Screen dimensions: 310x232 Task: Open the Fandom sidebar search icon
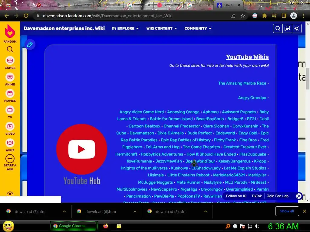[10, 49]
